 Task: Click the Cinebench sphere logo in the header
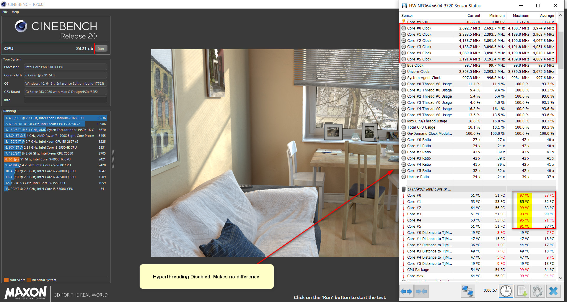coord(21,26)
